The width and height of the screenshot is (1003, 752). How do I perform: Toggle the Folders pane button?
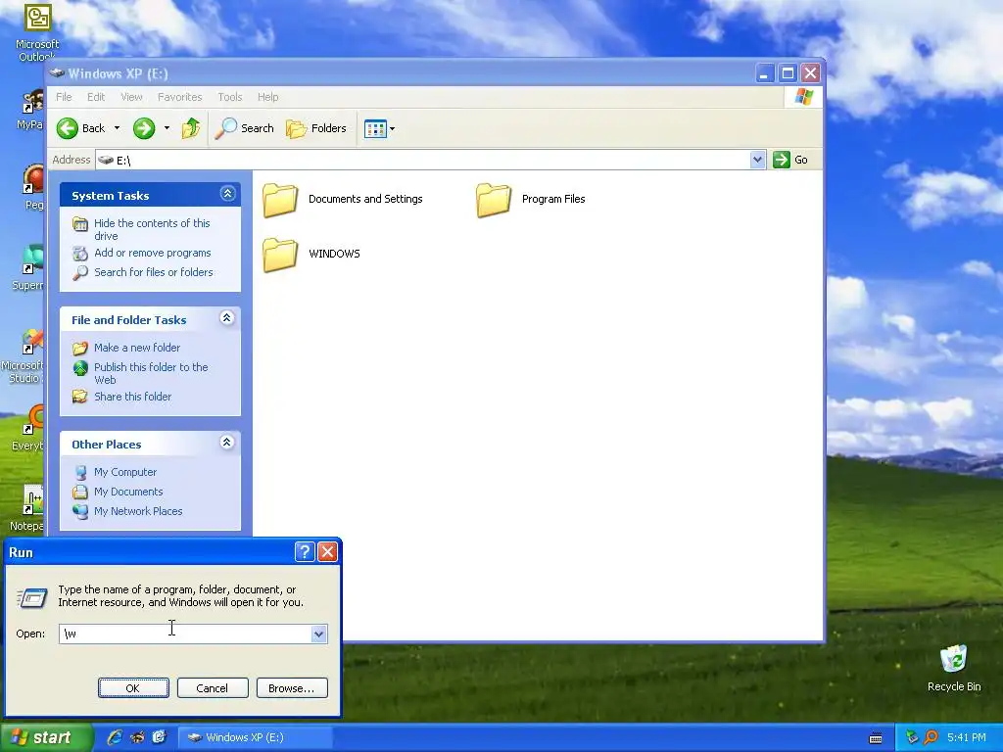point(316,128)
